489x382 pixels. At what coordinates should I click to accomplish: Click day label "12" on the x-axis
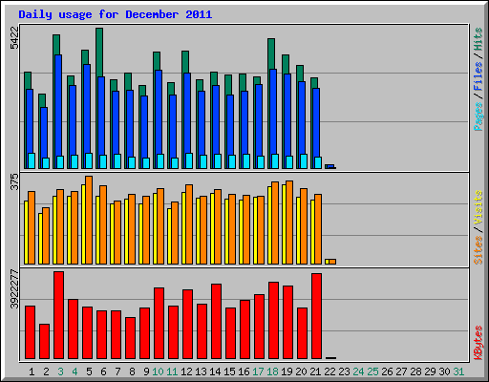(186, 371)
